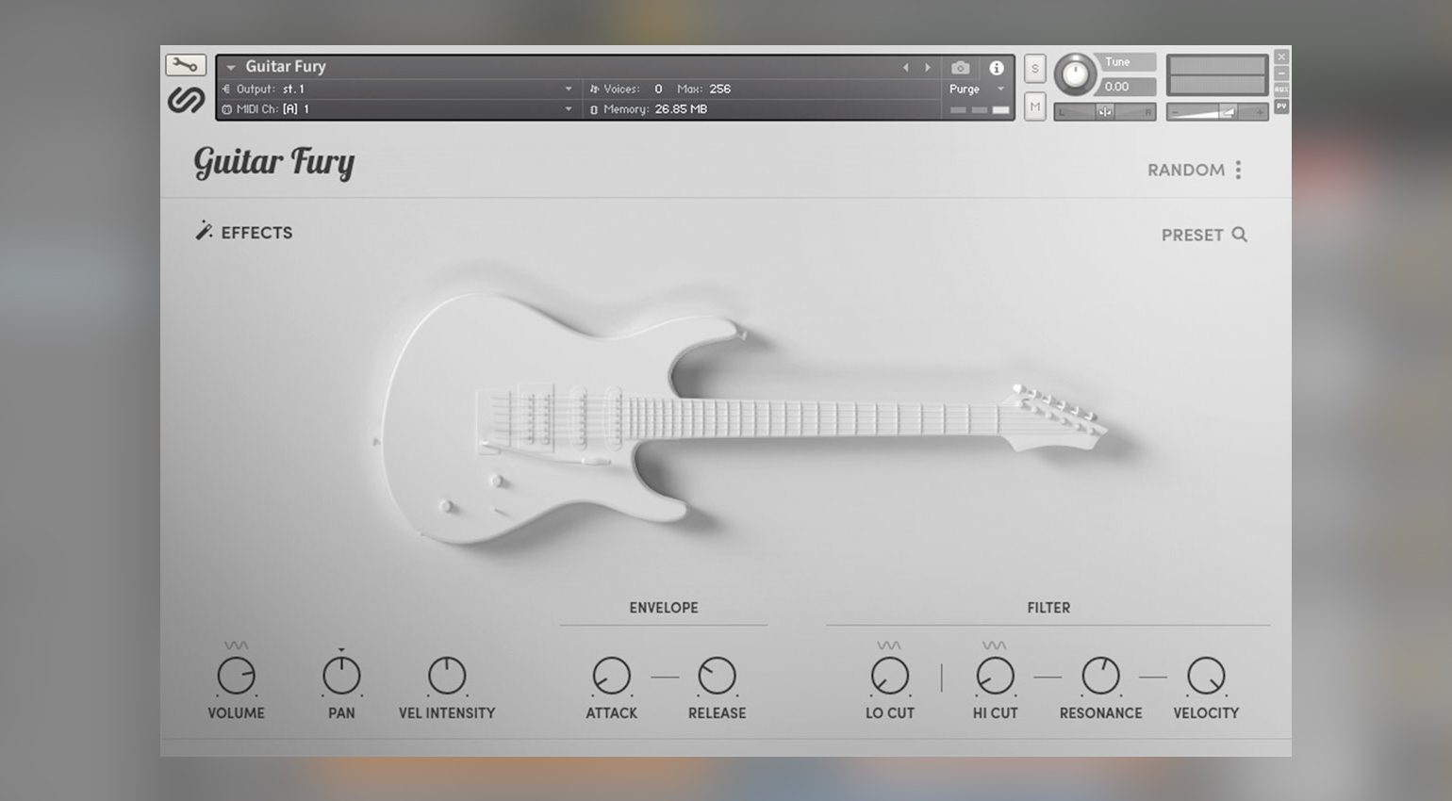Click the Tune knob in the header
Image resolution: width=1452 pixels, height=801 pixels.
pyautogui.click(x=1075, y=74)
